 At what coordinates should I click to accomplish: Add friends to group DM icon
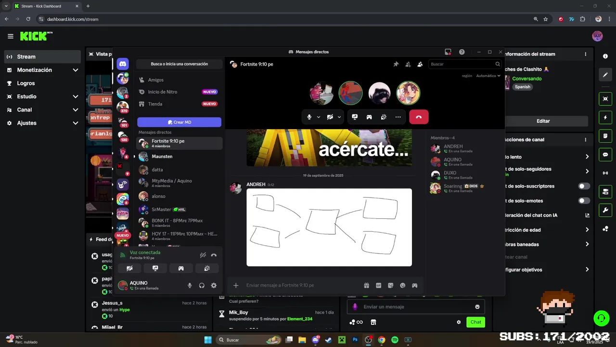point(408,64)
